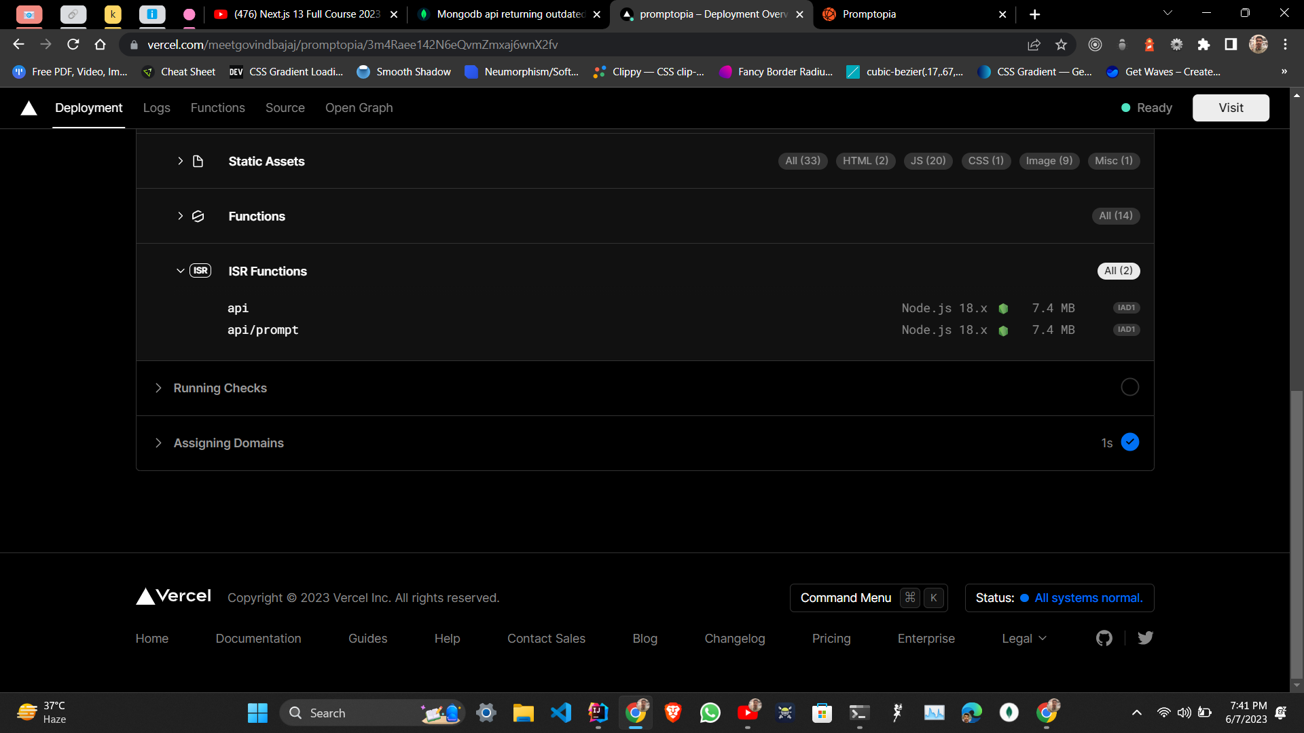Click the Vercel triangle logo in the header

[x=29, y=108]
